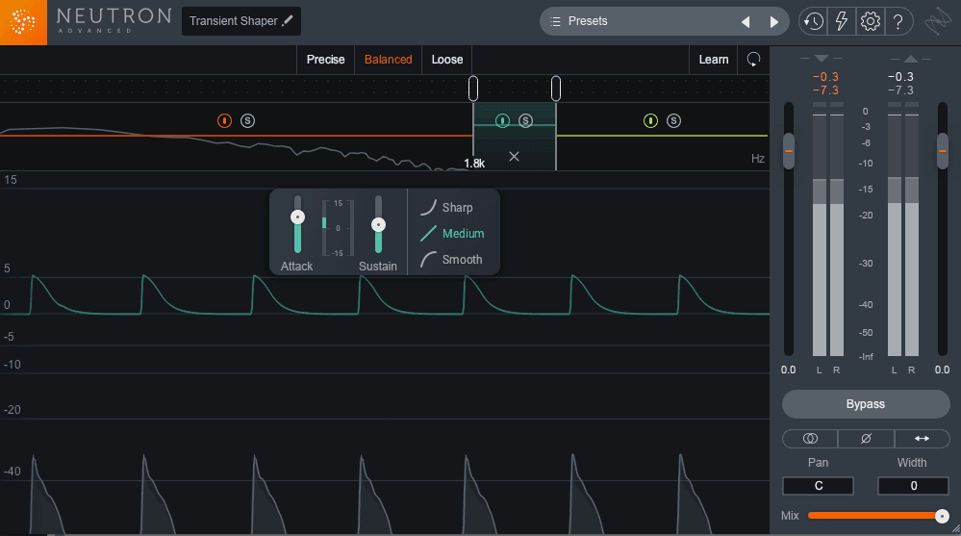
Task: Click the 1.8k crossover frequency label
Action: click(474, 164)
